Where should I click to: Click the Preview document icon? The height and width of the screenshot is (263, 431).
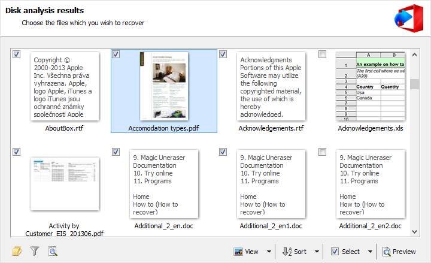[386, 252]
